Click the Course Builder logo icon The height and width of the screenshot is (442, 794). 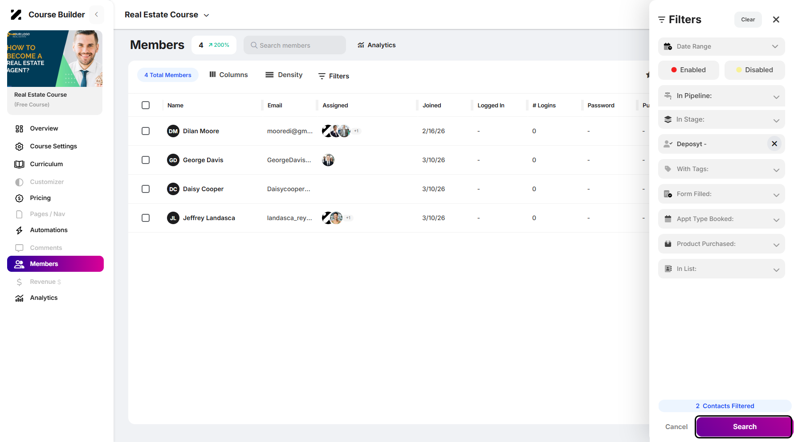16,15
